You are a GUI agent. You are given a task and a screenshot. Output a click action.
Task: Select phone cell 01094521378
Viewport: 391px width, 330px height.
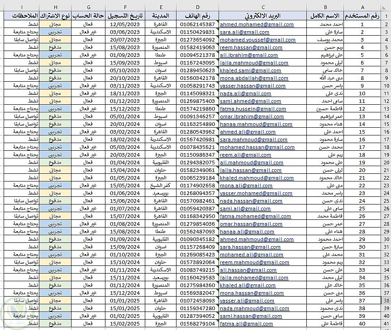[197, 55]
